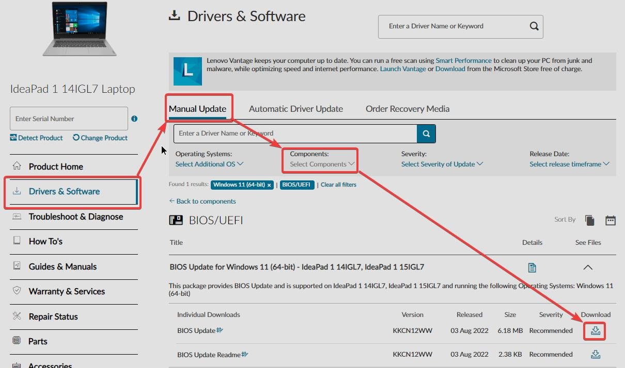This screenshot has height=368, width=625.
Task: Click the Product Home house icon
Action: pos(17,166)
